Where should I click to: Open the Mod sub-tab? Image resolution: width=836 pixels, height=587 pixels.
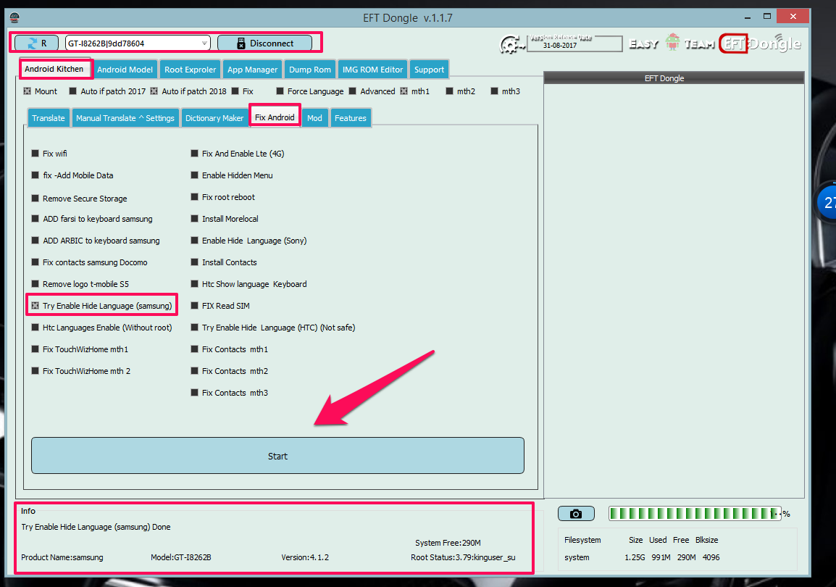pyautogui.click(x=314, y=118)
